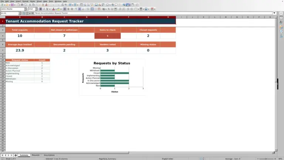Click the Print icon in the toolbar

(x=22, y=5)
